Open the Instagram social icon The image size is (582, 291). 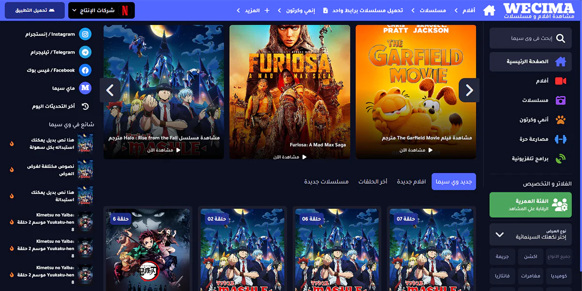85,34
